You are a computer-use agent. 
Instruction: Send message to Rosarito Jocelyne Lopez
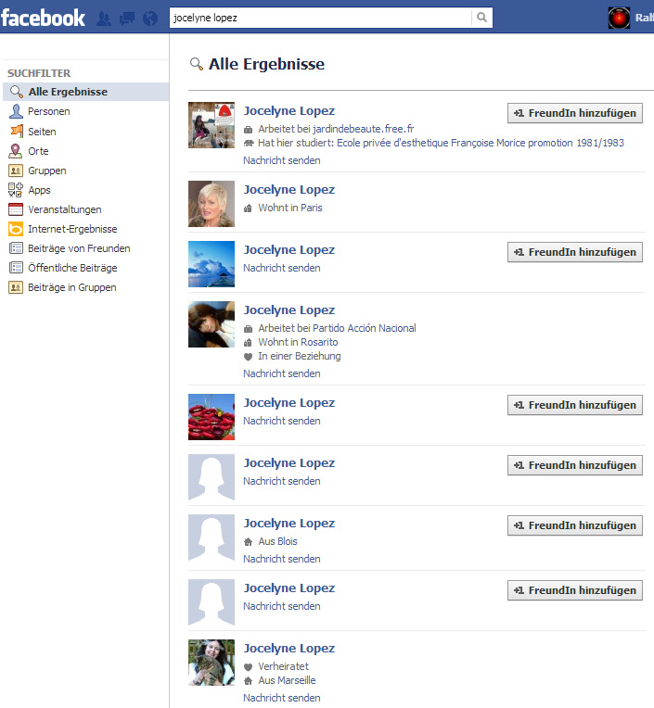click(282, 373)
